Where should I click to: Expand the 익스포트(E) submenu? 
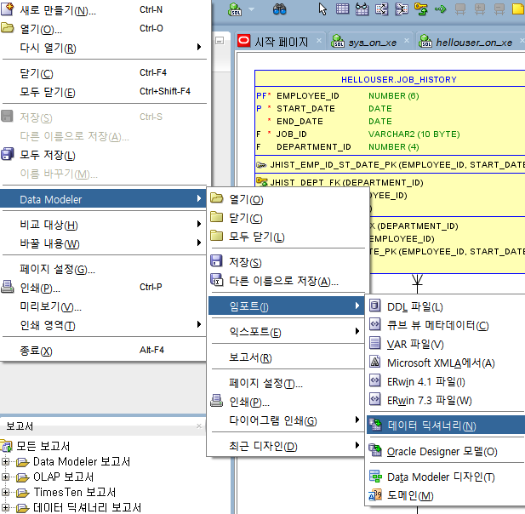tap(287, 332)
